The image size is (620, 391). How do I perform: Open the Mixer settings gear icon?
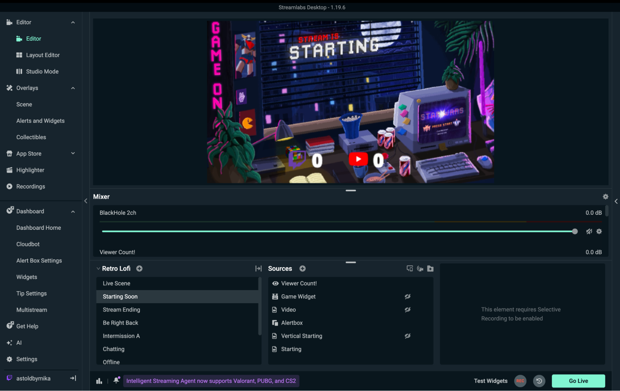(605, 197)
